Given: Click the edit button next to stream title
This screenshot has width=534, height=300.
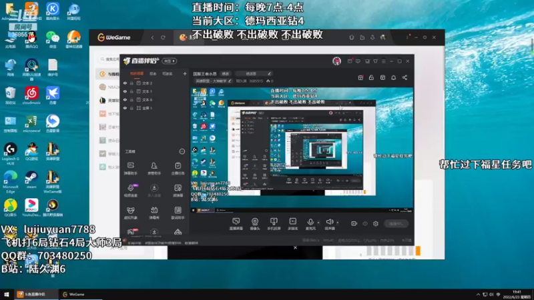Looking at the screenshot, I should tap(226, 73).
